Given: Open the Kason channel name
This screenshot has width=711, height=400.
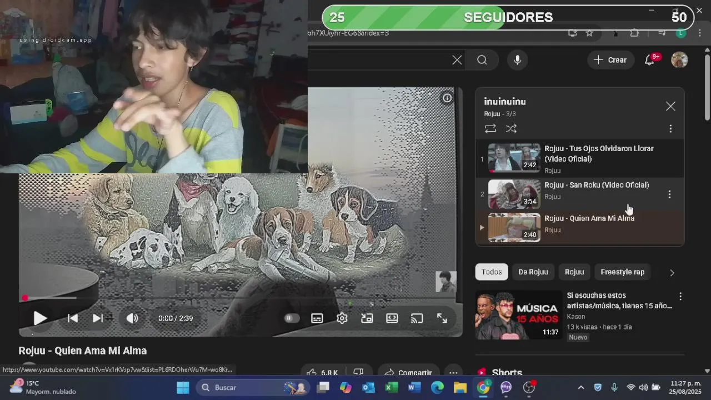Looking at the screenshot, I should coord(576,317).
